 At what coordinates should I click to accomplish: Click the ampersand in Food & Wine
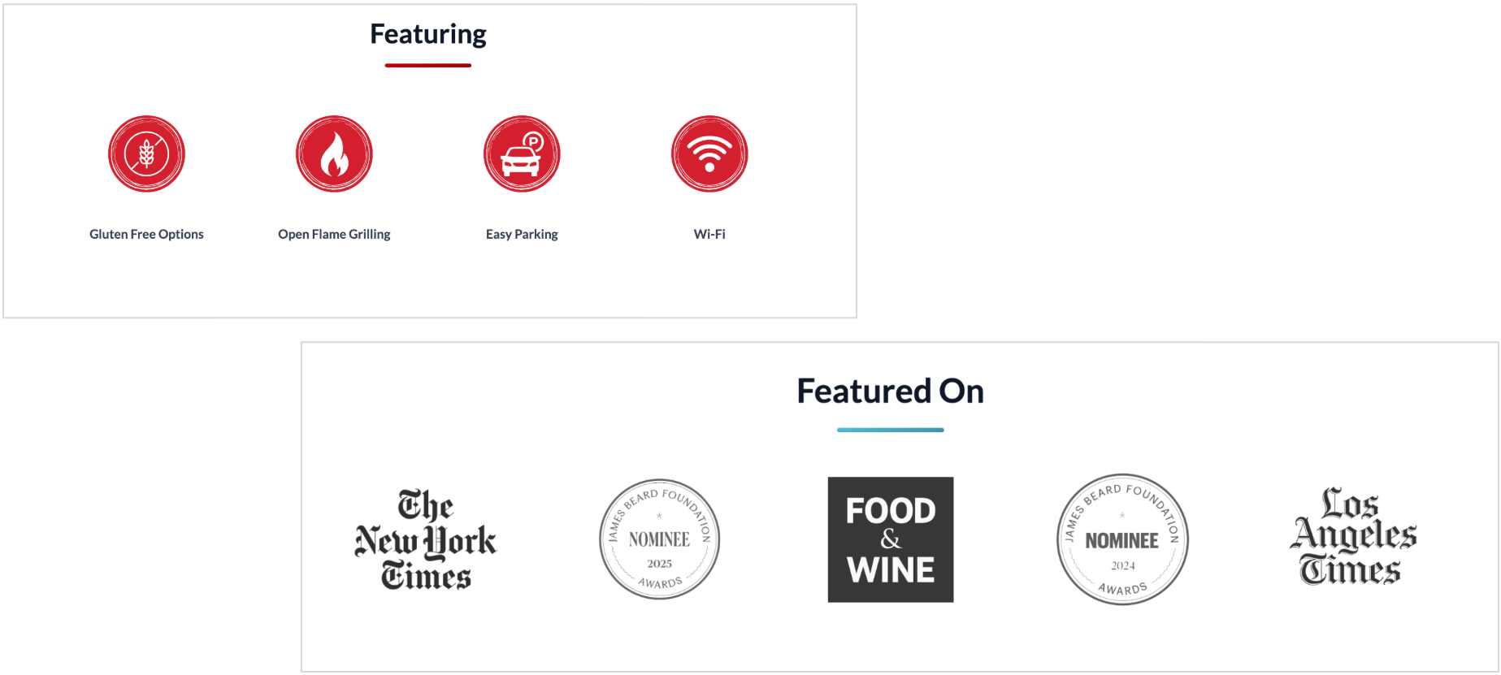891,539
